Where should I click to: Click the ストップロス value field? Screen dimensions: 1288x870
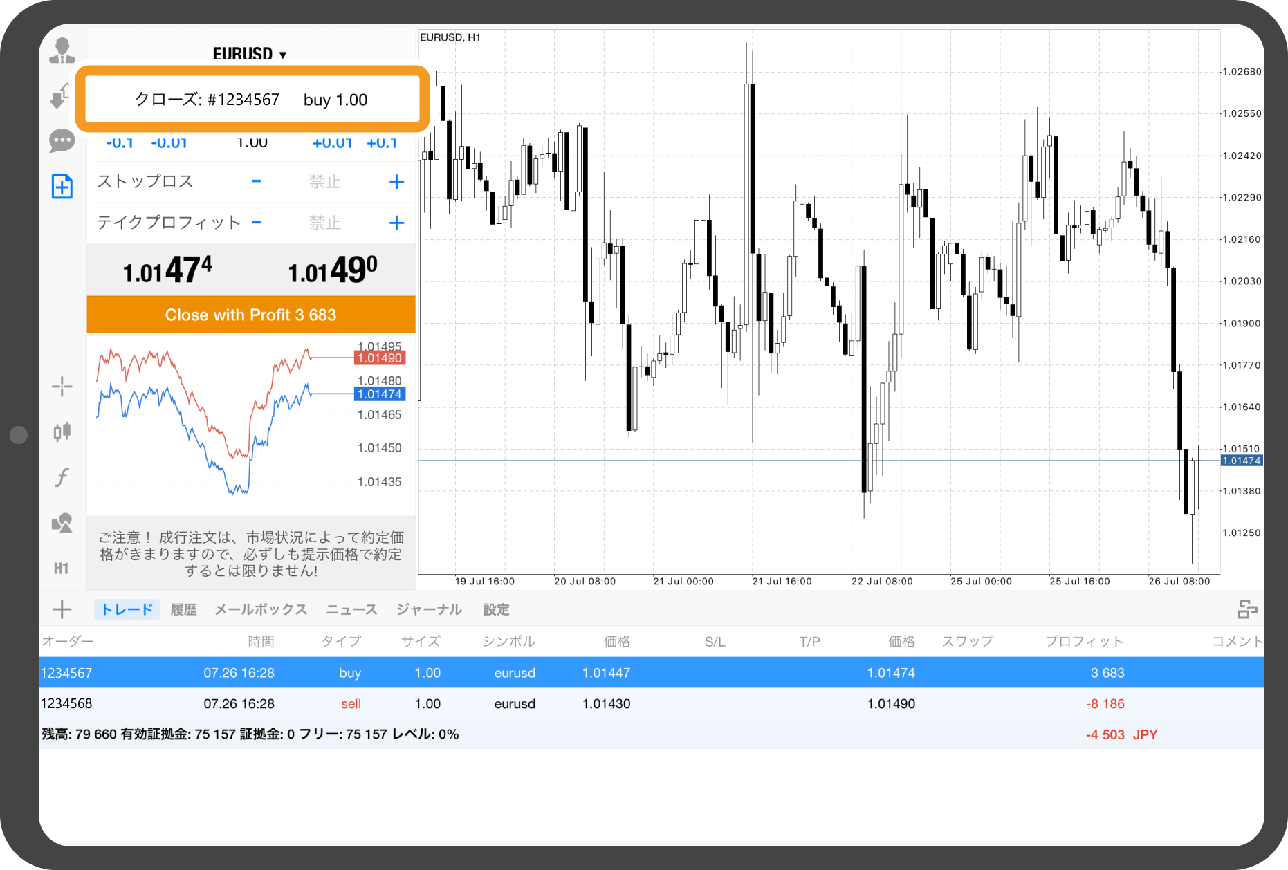(x=325, y=182)
